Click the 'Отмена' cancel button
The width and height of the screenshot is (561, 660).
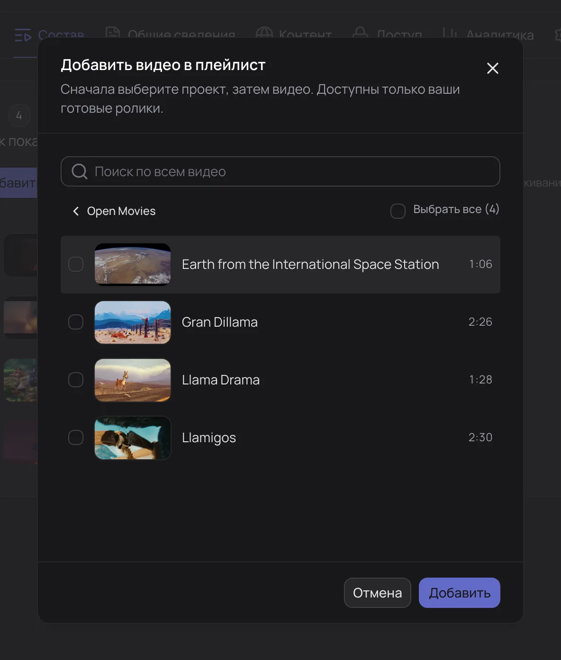378,593
